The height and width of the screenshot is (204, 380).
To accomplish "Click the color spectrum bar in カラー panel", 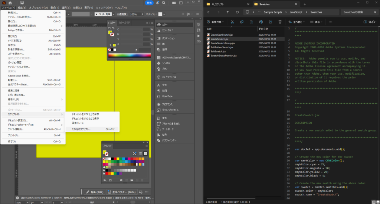I will click(130, 55).
